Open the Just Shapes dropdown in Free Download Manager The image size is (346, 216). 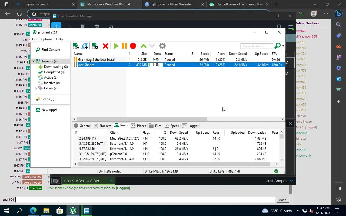coord(280,181)
